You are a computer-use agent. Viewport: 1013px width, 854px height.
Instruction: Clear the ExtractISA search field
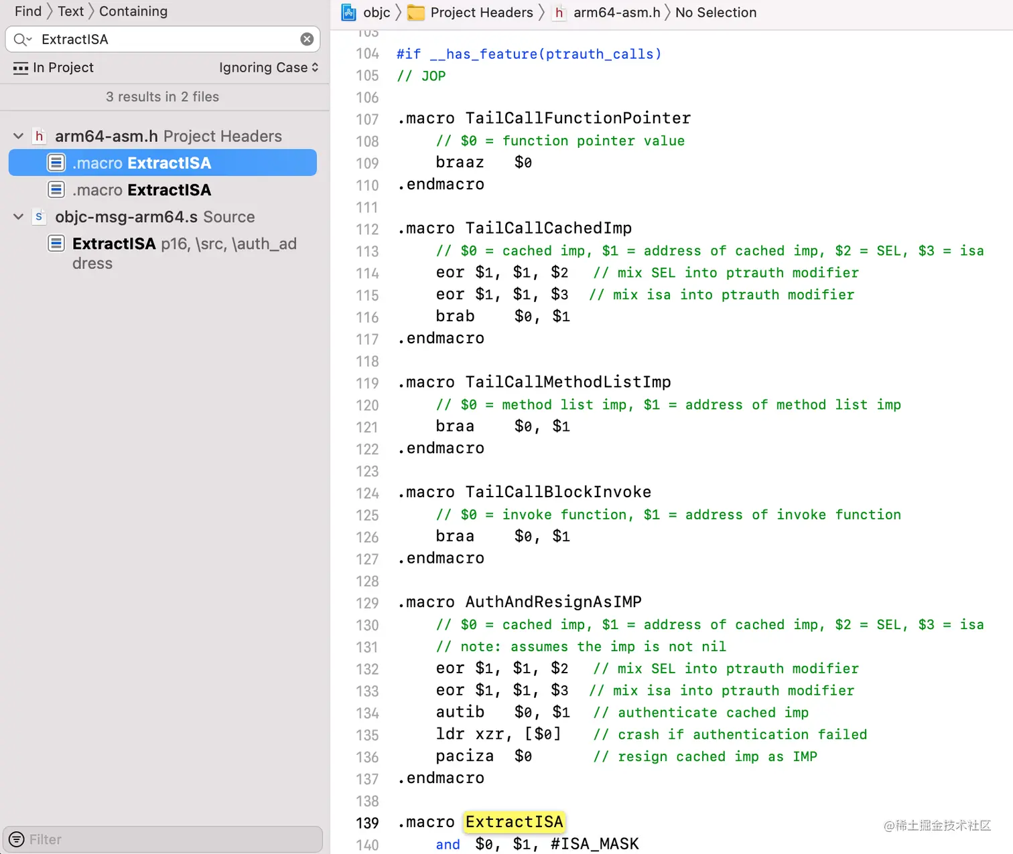click(x=307, y=39)
